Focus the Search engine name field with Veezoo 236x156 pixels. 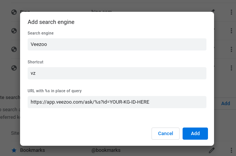[x=117, y=44]
